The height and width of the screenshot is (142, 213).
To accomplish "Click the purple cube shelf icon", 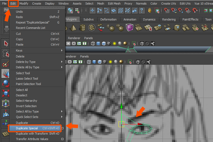I will [x=130, y=27].
